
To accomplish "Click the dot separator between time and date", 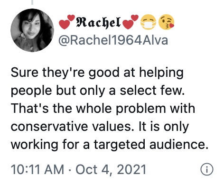I will point(70,170).
